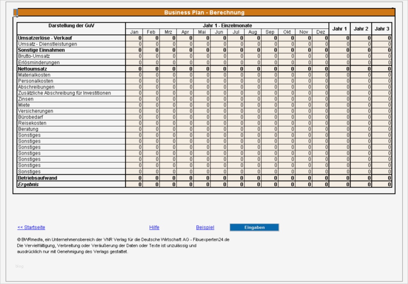Click the Jun cell of Miete row
The height and width of the screenshot is (284, 408).
(219, 105)
